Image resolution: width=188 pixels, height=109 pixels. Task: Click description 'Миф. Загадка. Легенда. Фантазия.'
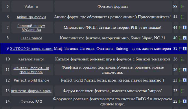pyautogui.click(x=112, y=49)
